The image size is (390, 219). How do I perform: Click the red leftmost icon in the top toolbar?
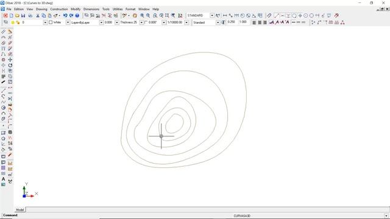[5, 15]
